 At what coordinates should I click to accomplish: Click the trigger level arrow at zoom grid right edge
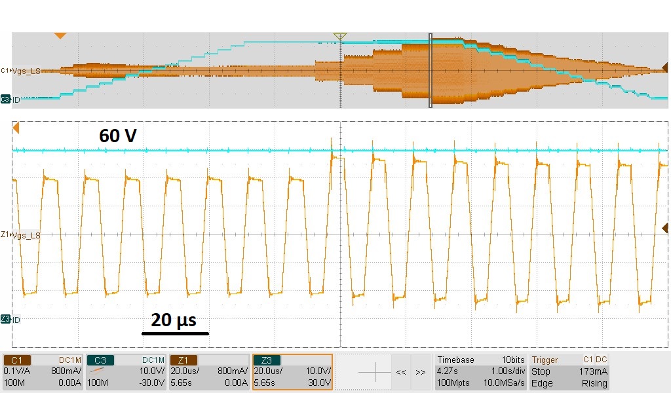click(x=665, y=229)
